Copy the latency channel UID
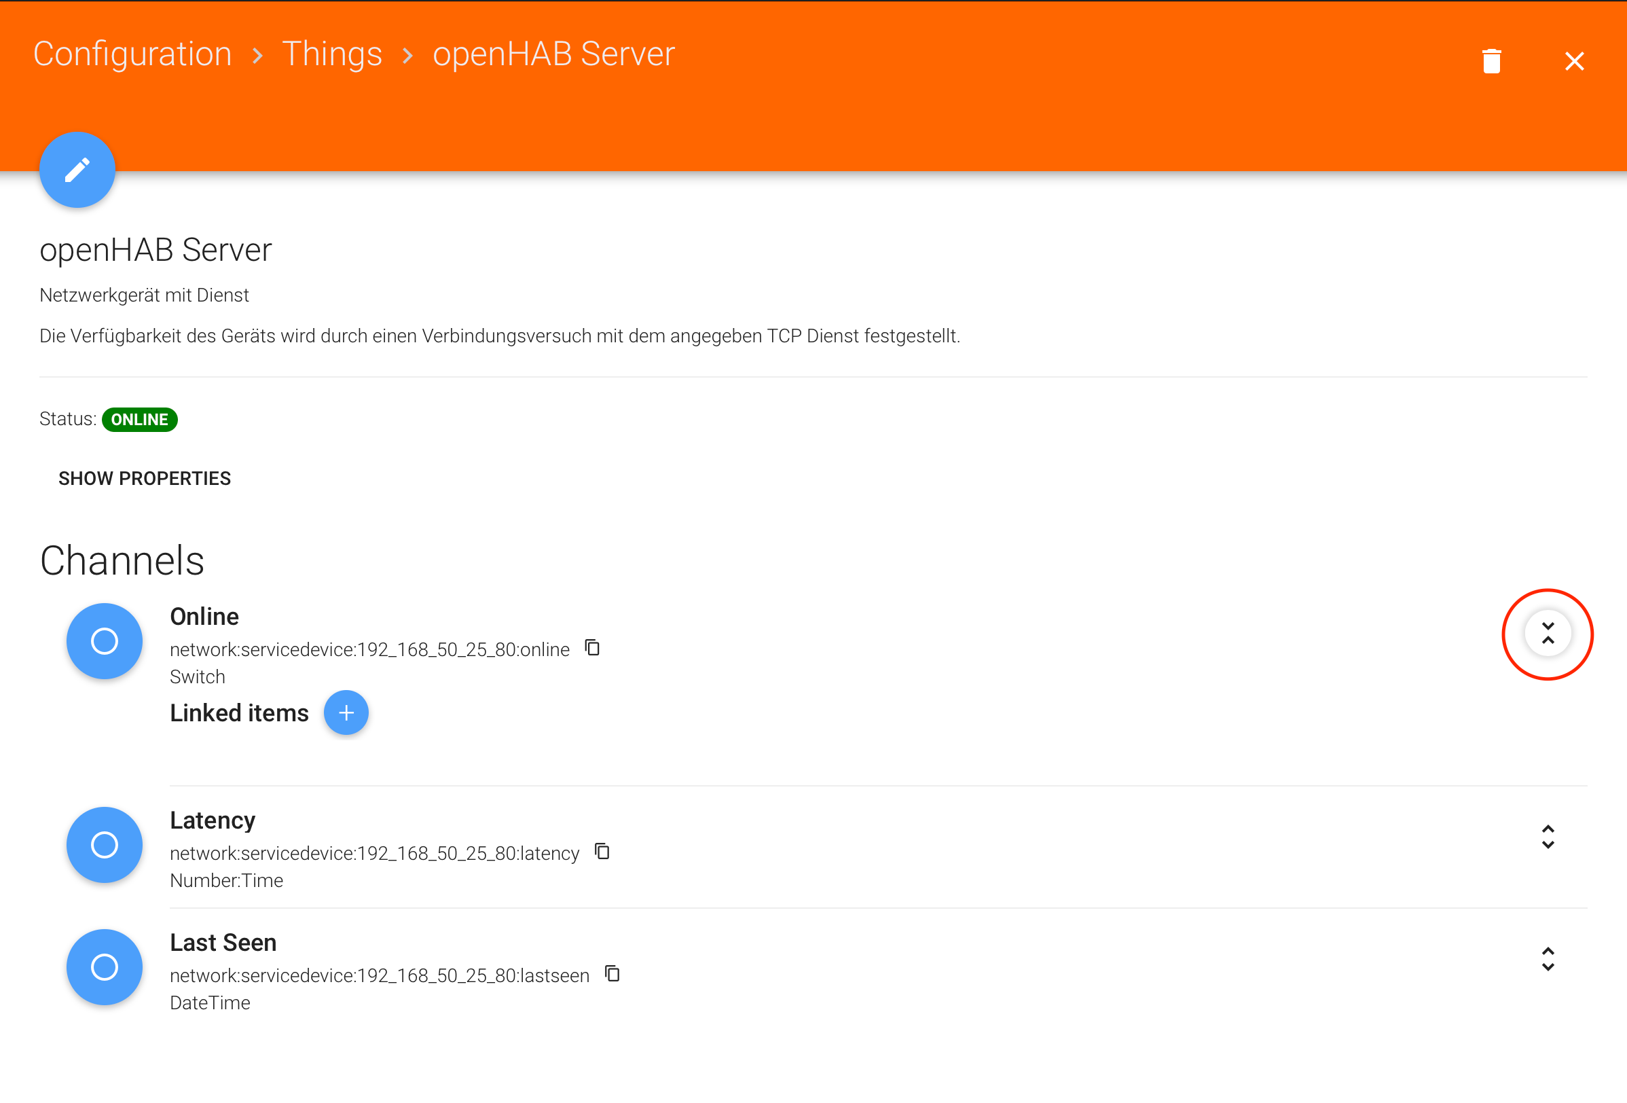Image resolution: width=1627 pixels, height=1103 pixels. [602, 851]
